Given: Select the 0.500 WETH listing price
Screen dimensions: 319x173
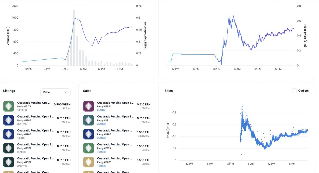Looking at the screenshot, I should point(62,104).
